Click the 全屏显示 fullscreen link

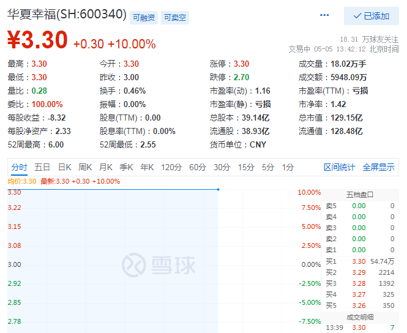tap(378, 167)
